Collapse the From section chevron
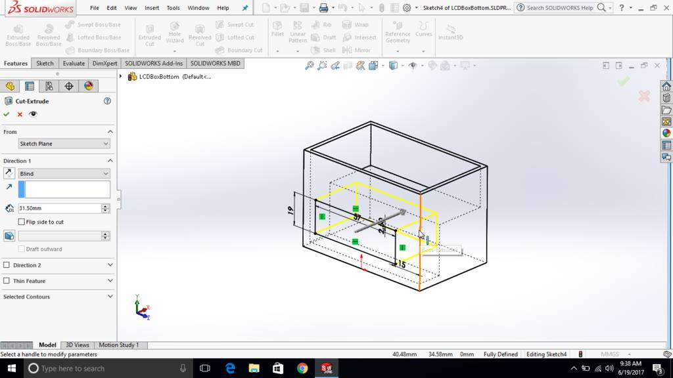 pos(110,131)
